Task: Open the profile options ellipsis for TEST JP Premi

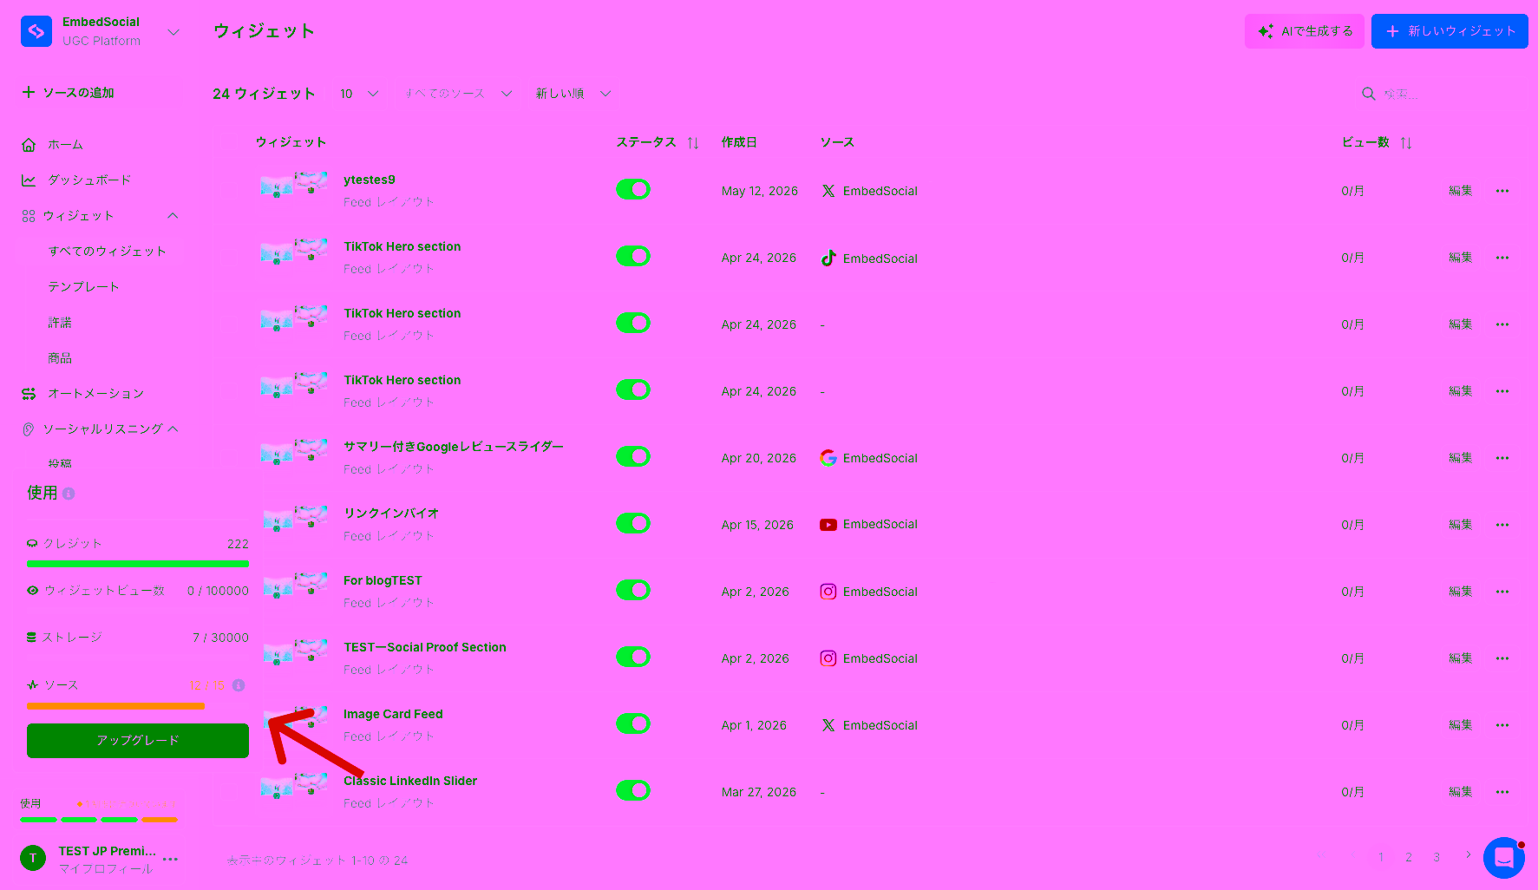Action: pyautogui.click(x=170, y=859)
